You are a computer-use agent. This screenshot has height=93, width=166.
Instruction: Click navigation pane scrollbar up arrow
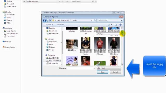click(62, 28)
